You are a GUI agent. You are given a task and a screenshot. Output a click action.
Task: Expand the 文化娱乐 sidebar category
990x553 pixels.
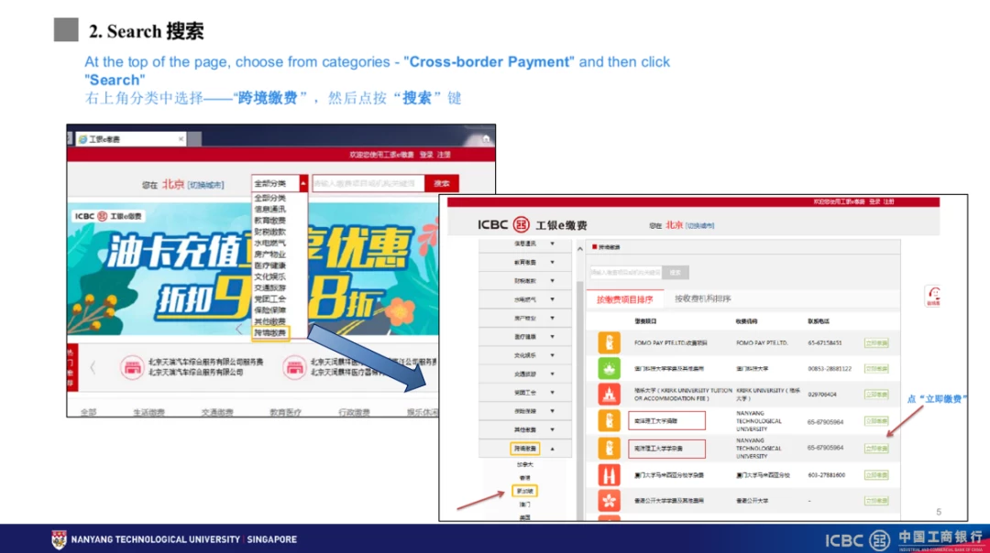pos(553,355)
